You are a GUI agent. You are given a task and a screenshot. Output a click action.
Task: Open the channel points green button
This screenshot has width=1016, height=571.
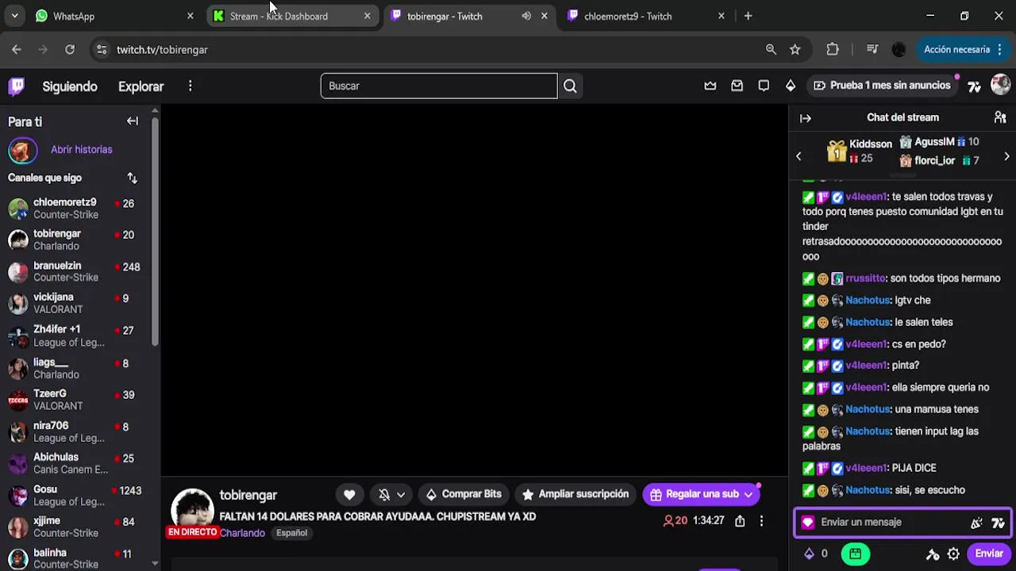coord(855,554)
